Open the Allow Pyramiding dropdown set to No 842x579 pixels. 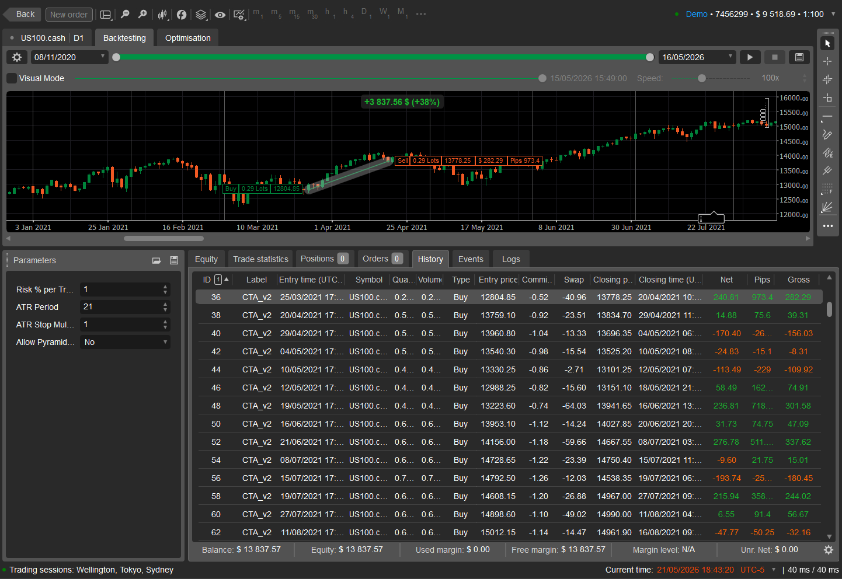point(125,342)
